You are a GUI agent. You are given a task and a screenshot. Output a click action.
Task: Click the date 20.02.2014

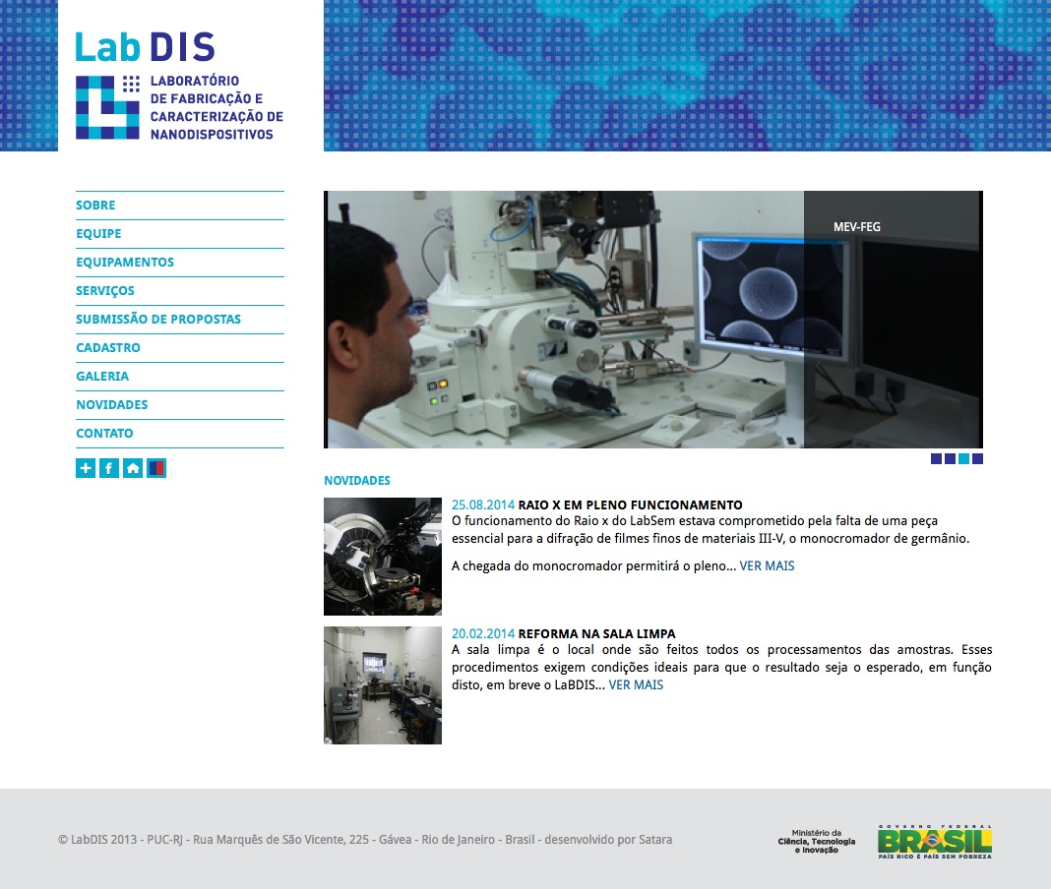(483, 633)
